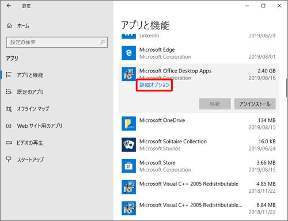Image resolution: width=288 pixels, height=221 pixels.
Task: Open the ホーム home icon
Action: pyautogui.click(x=9, y=26)
